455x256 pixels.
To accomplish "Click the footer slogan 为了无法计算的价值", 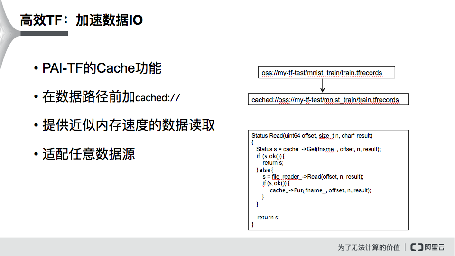I will (x=369, y=247).
